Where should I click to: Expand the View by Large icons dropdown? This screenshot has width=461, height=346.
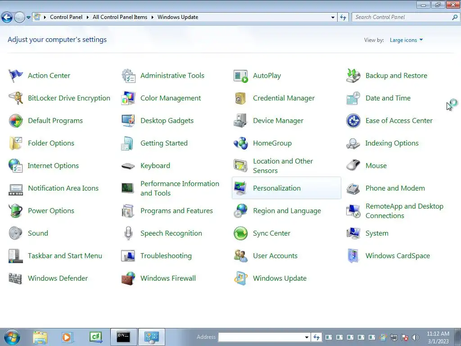pos(407,40)
